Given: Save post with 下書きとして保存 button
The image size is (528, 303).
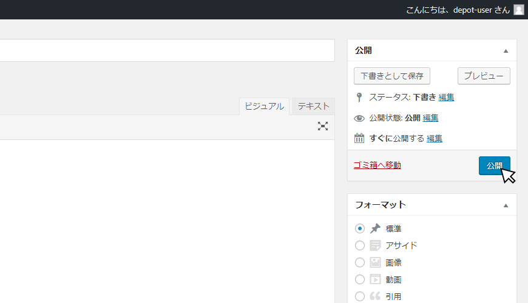Looking at the screenshot, I should 392,76.
